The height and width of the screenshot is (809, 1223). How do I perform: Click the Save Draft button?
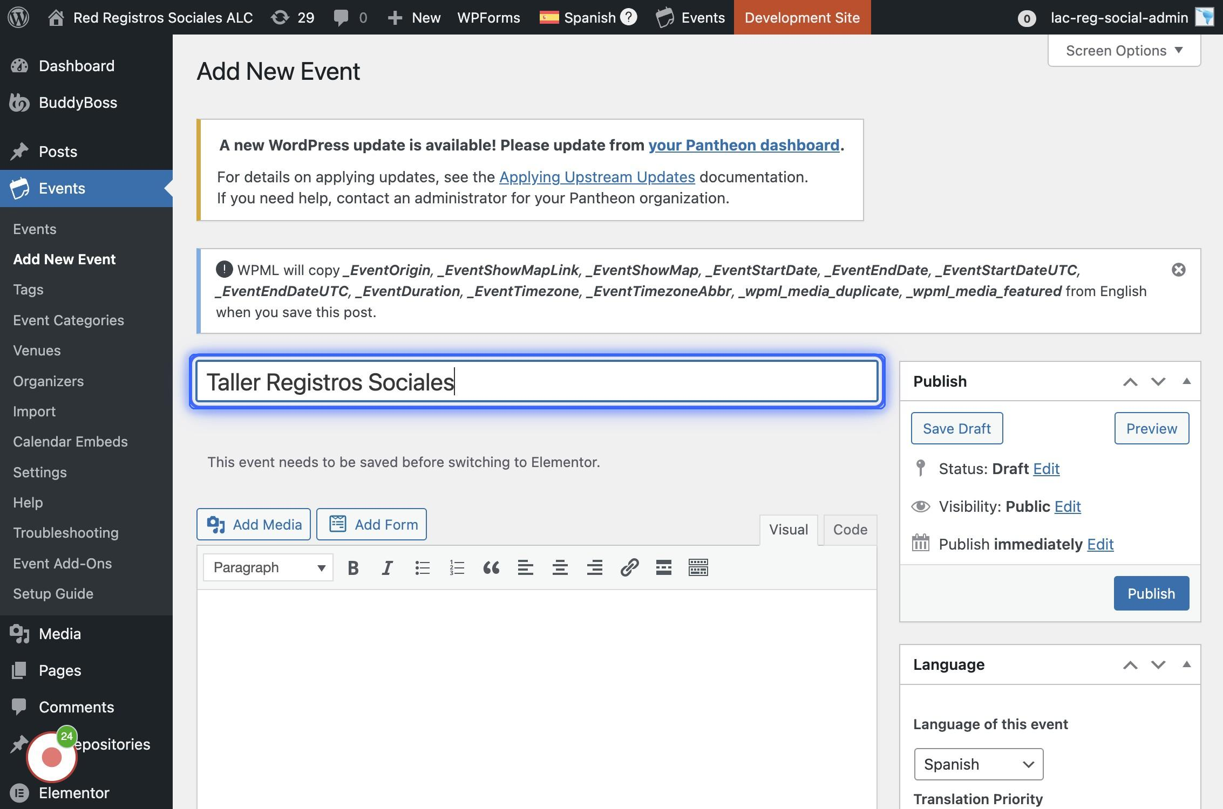click(956, 428)
